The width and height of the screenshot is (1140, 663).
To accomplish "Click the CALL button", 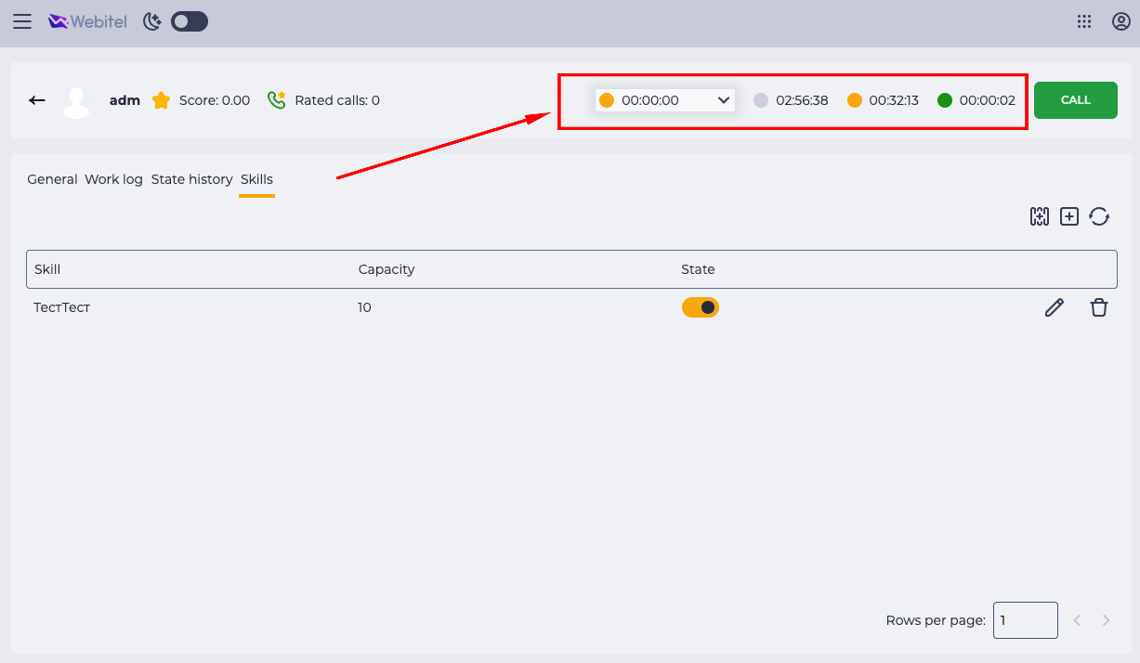I will coord(1075,100).
